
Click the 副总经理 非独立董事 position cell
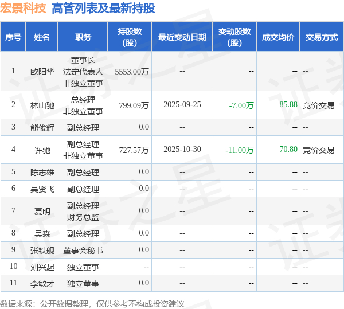83,150
